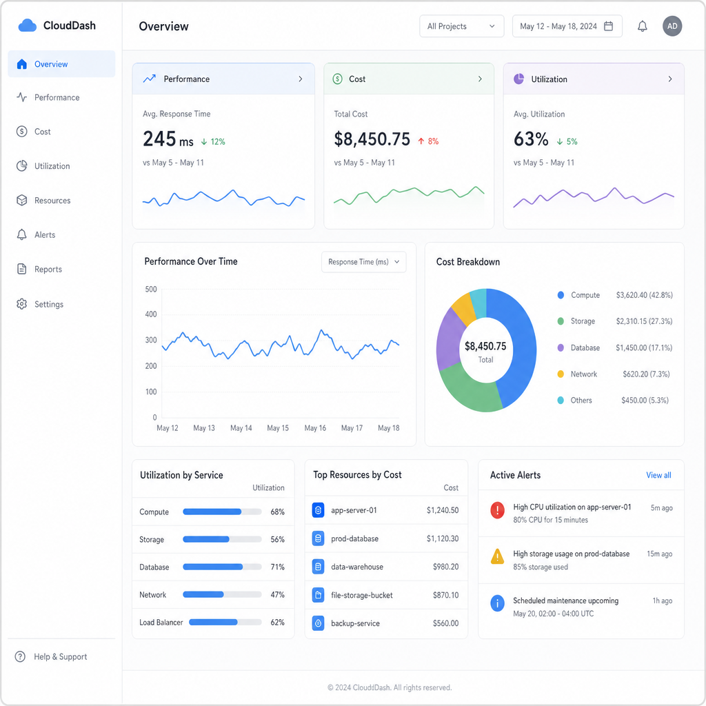This screenshot has width=706, height=706.
Task: Click View all in Active Alerts
Action: tap(658, 475)
